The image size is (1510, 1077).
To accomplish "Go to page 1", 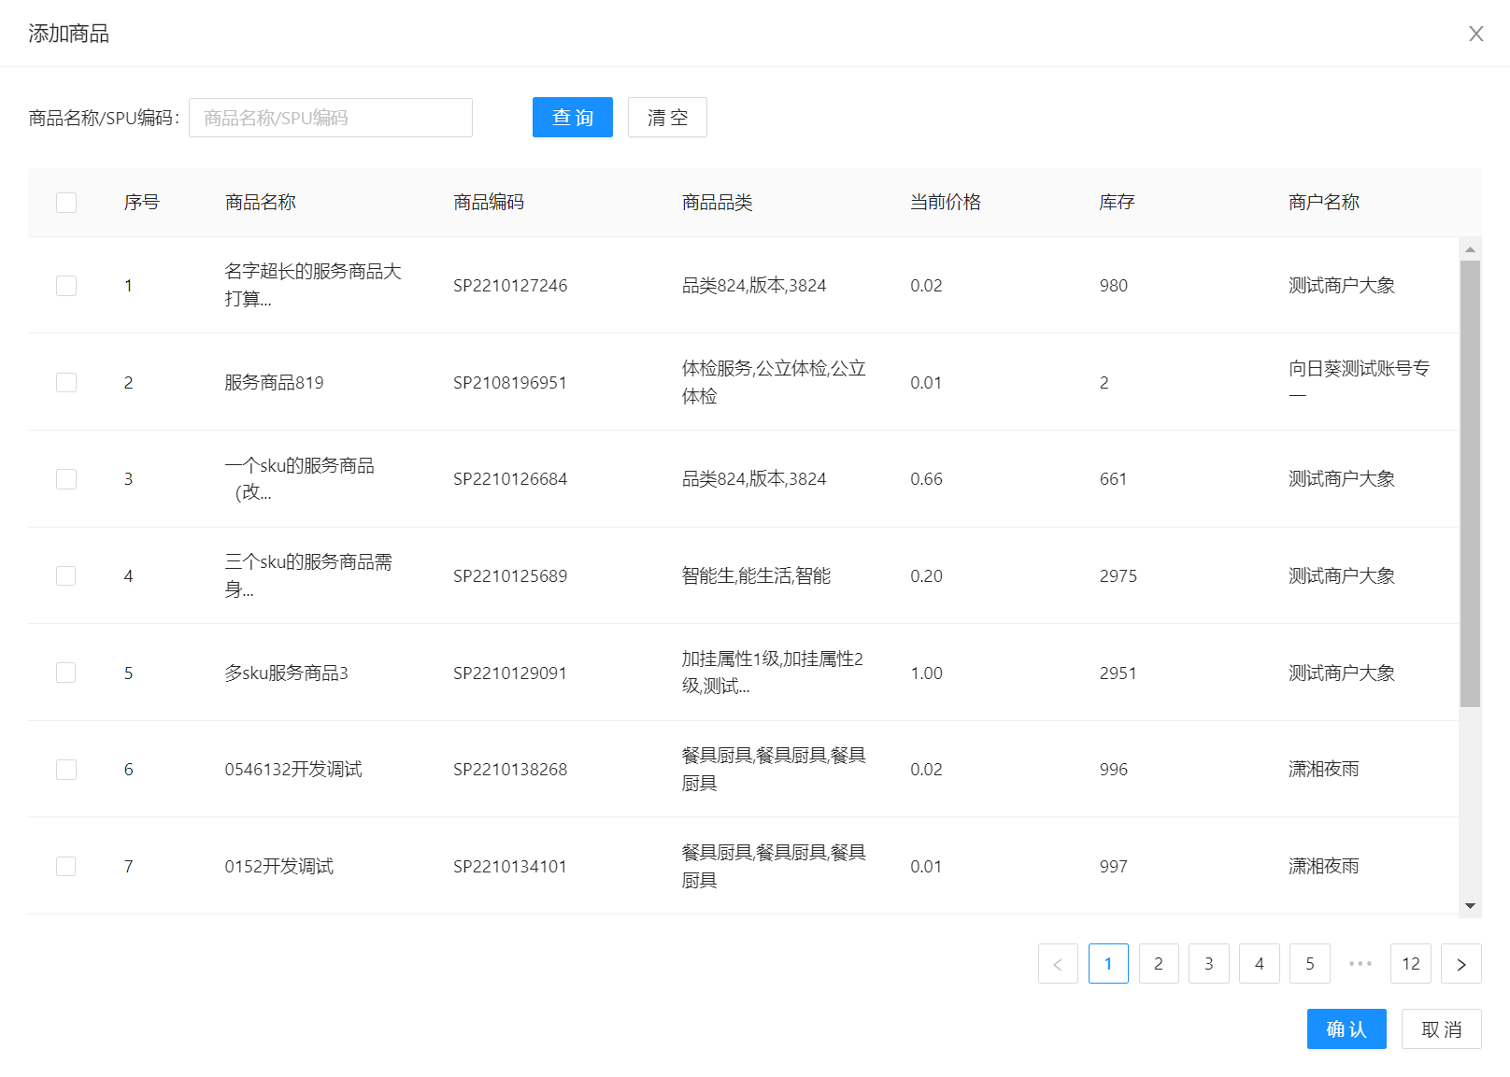I will 1108,964.
